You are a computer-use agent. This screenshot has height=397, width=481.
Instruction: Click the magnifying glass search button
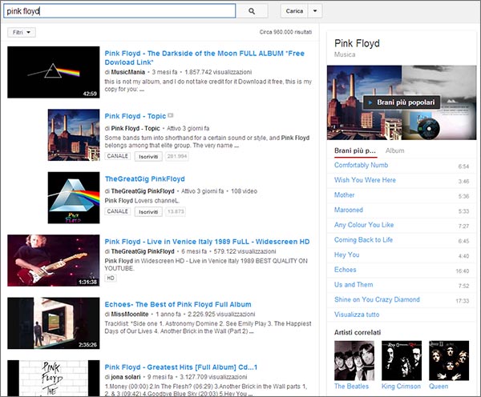point(252,11)
